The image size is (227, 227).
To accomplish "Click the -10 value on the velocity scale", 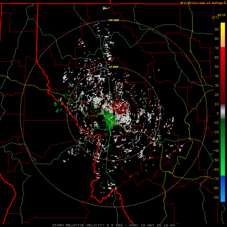I will [216, 123].
